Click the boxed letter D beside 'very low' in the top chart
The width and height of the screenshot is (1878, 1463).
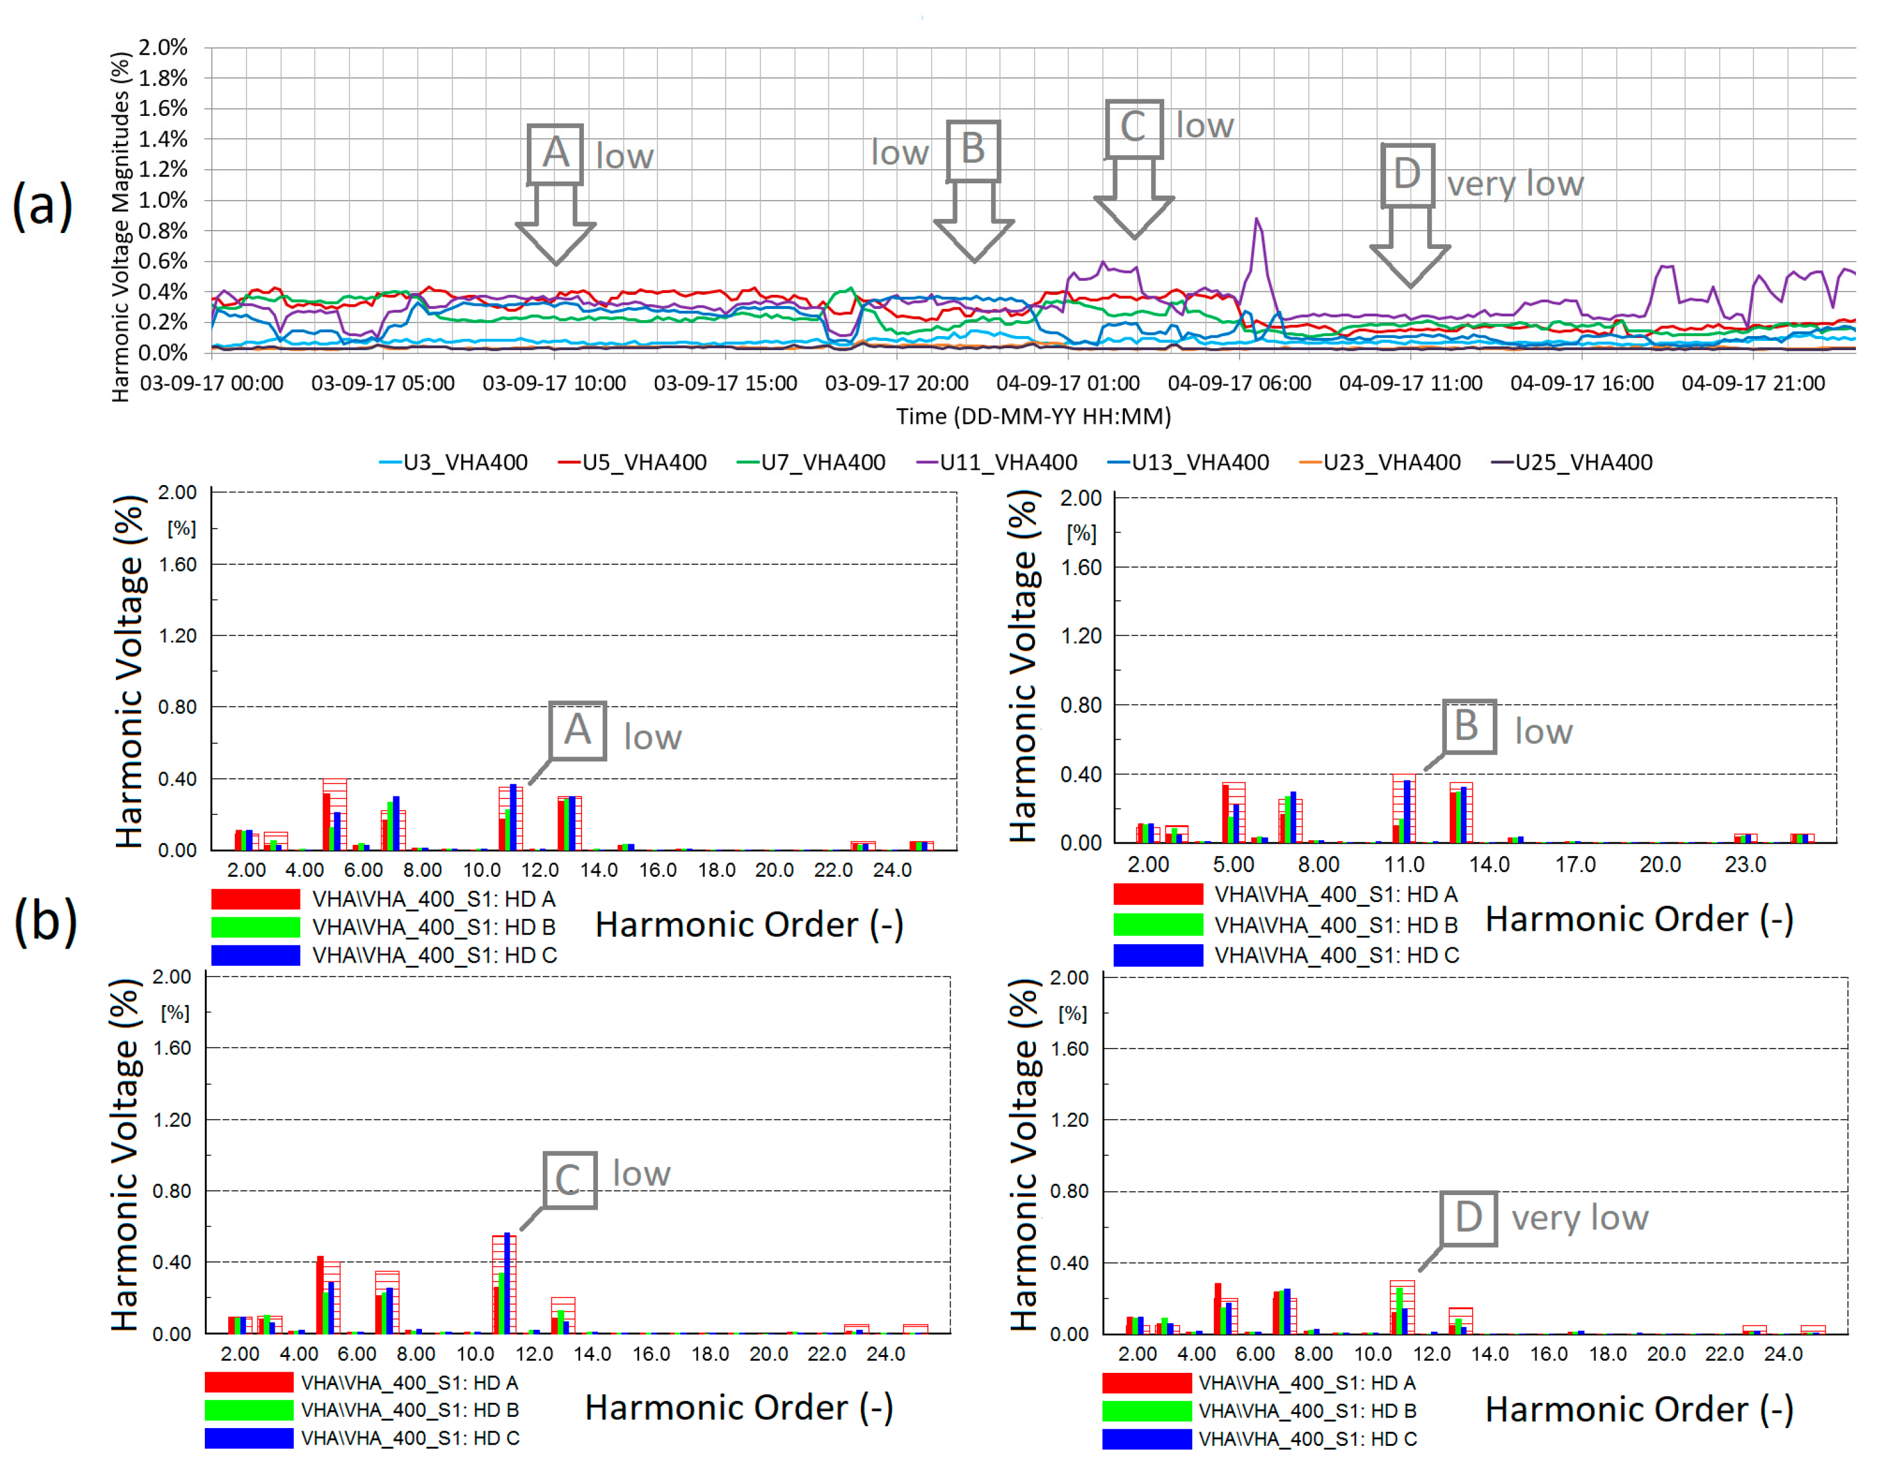(1407, 175)
